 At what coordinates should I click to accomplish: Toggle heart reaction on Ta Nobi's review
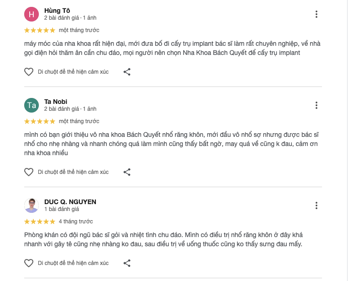click(29, 172)
